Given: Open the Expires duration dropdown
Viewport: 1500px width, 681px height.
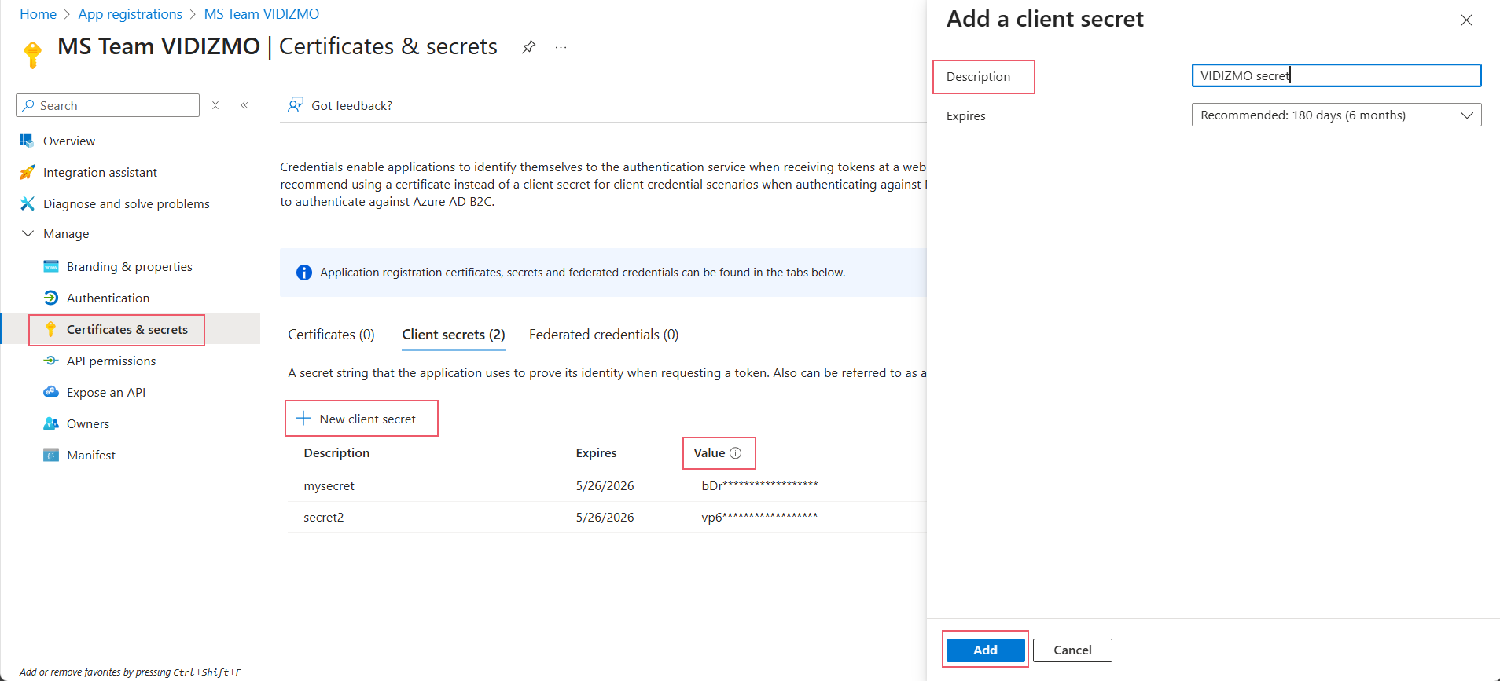Looking at the screenshot, I should (1336, 115).
